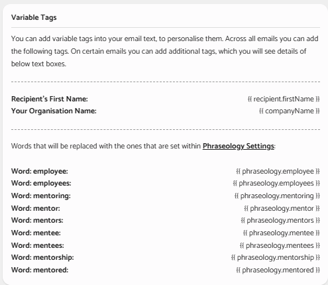Open the Phraseology Settings link
Screen dimensions: 328x285
coord(239,146)
